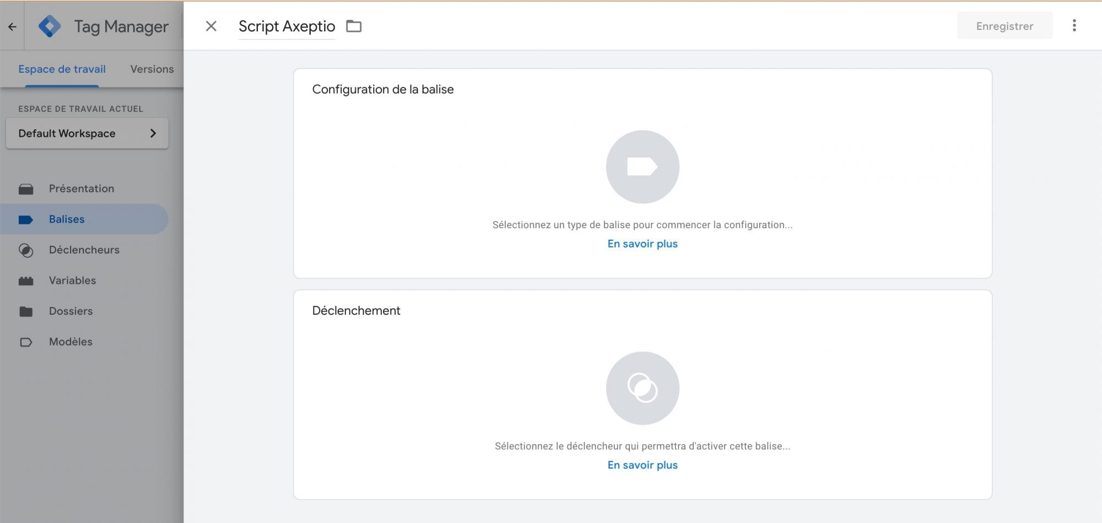The height and width of the screenshot is (523, 1102).
Task: Click the Balises tag icon in sidebar
Action: tap(26, 220)
